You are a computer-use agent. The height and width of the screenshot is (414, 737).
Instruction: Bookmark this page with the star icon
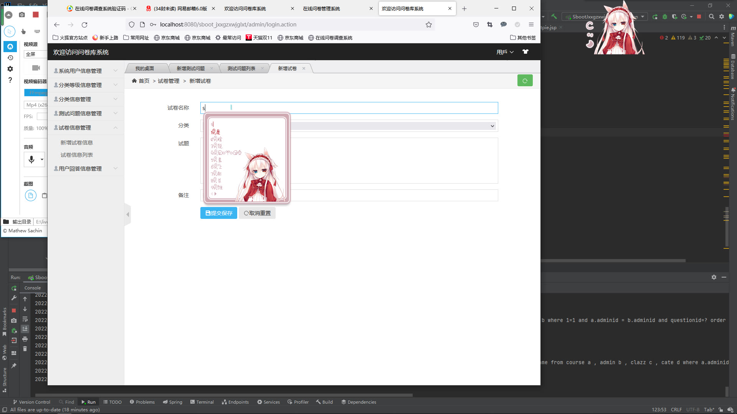click(429, 25)
